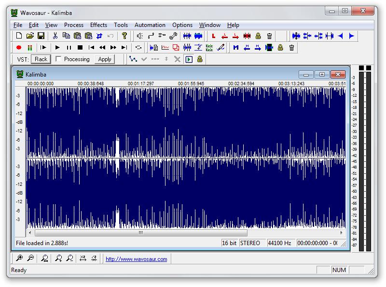This screenshot has height=287, width=386.
Task: Click the play-from-cursor button with bar and arrow
Action: (x=43, y=47)
